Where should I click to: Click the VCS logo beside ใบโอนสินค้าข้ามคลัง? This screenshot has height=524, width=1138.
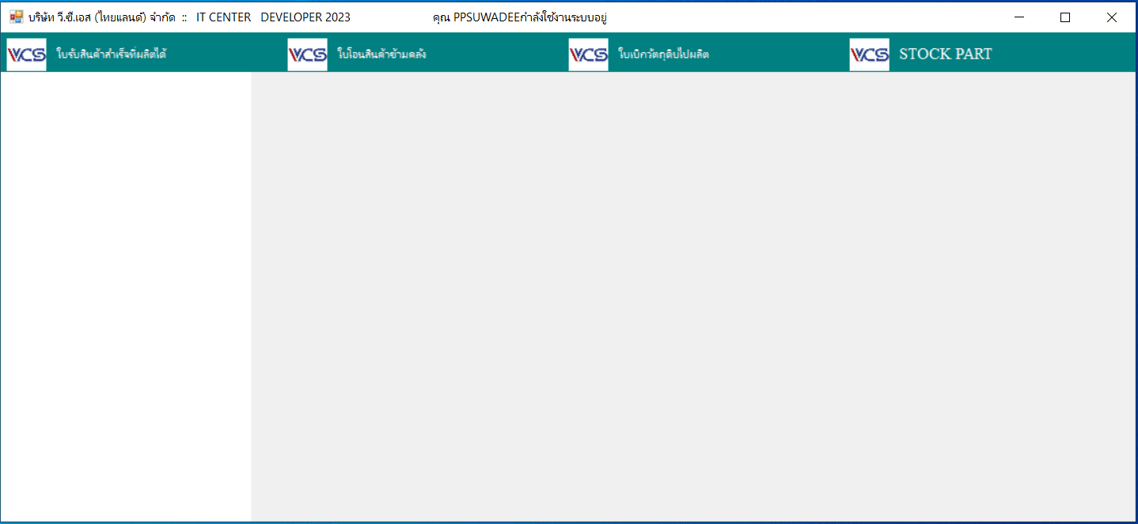[x=307, y=55]
